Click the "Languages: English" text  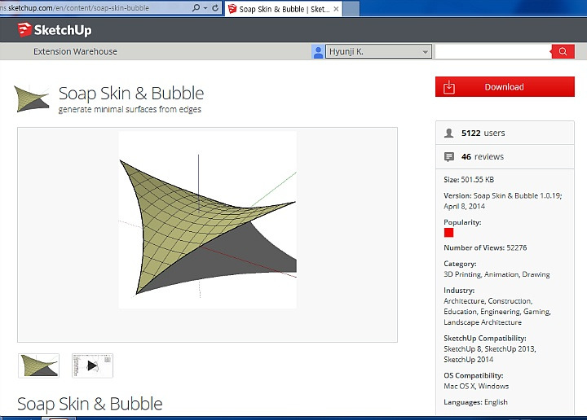pos(476,402)
